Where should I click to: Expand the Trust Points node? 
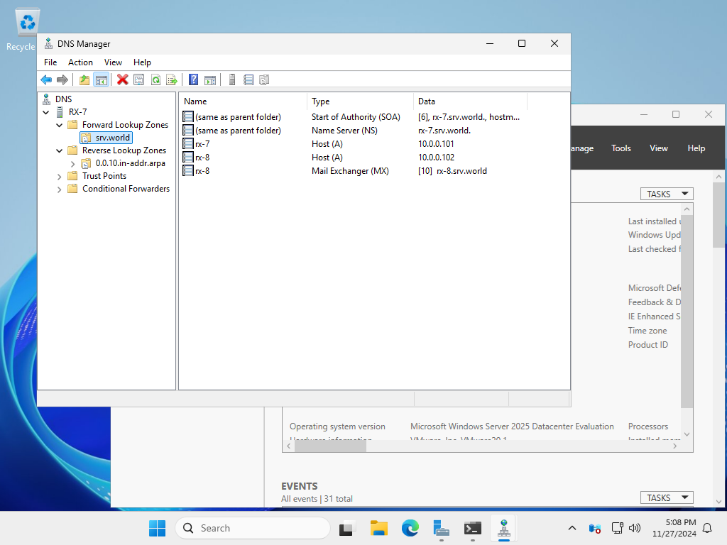[60, 177]
